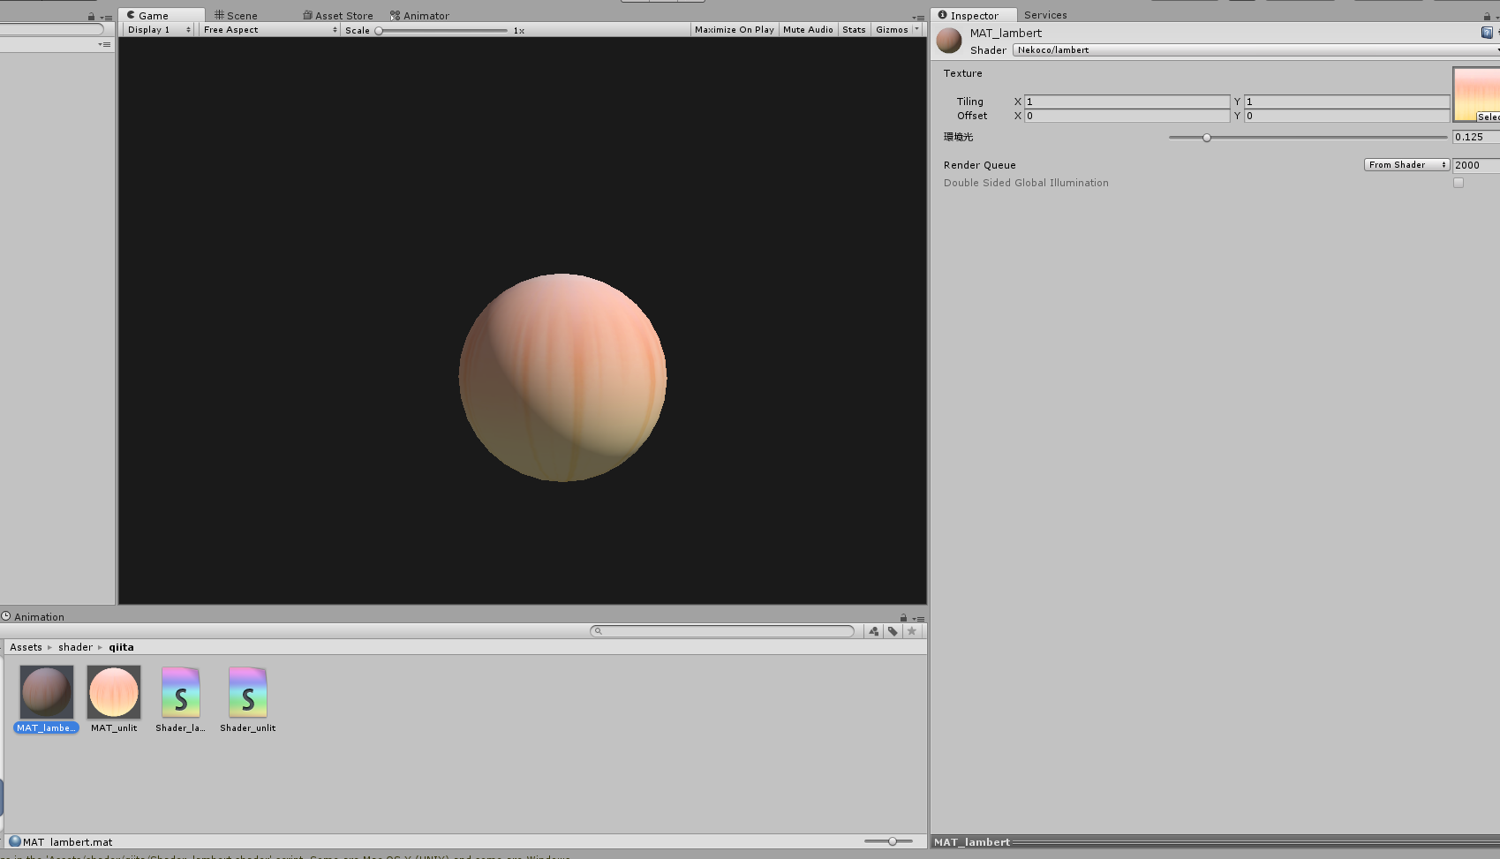Click the Inspector info icon
The image size is (1500, 859).
click(x=944, y=15)
